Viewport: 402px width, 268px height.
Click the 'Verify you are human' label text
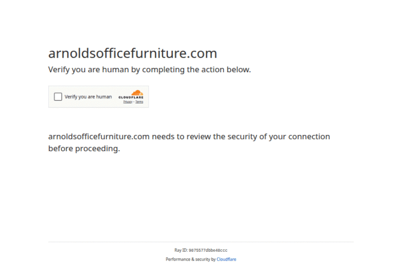tap(88, 97)
